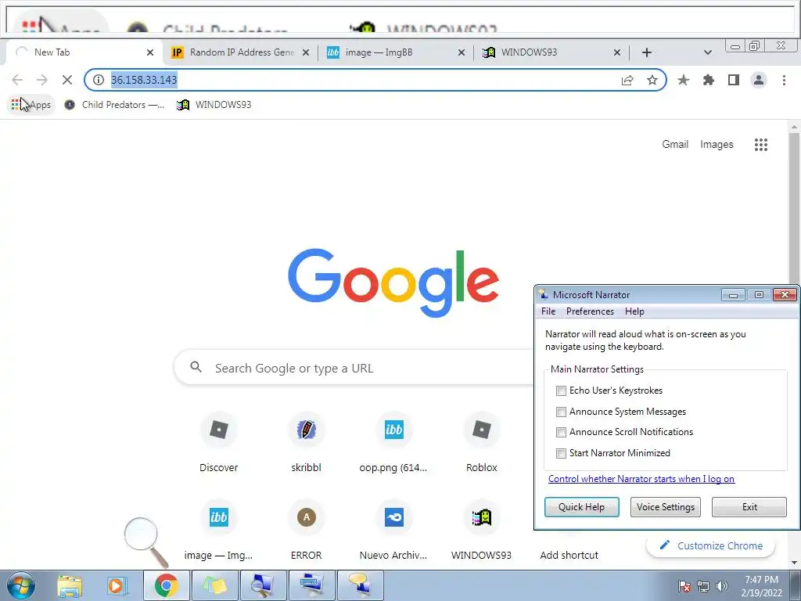Click the Action Center flag icon

(x=684, y=587)
